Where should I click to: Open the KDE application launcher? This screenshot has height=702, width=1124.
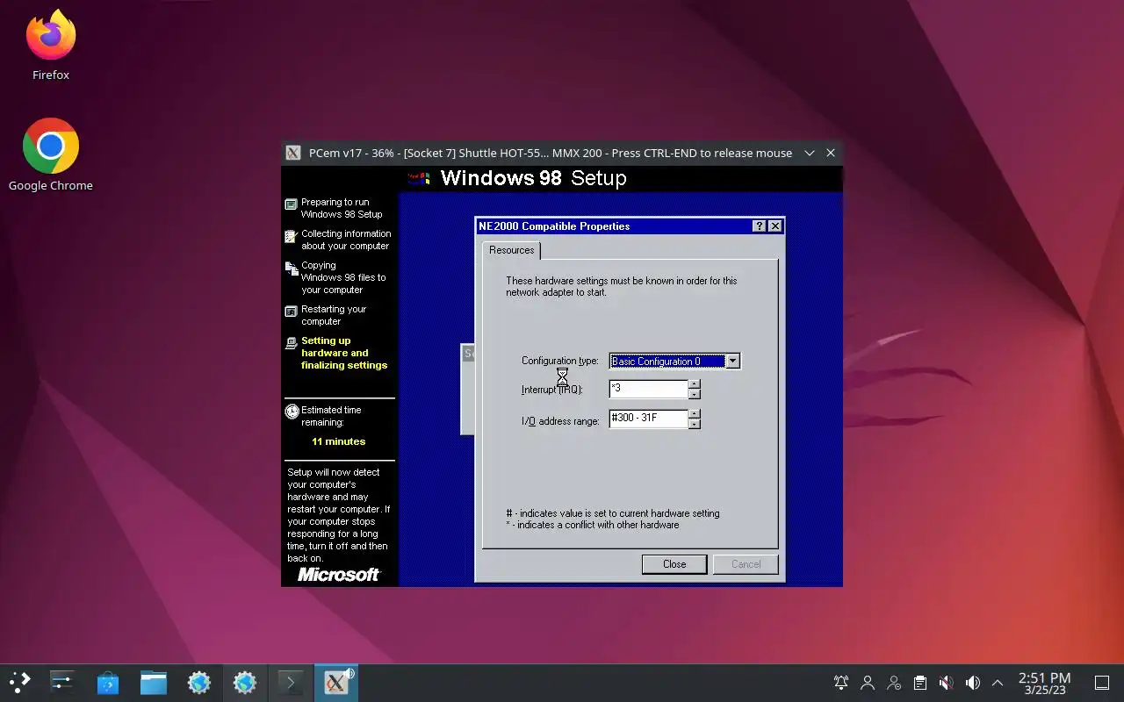[19, 682]
